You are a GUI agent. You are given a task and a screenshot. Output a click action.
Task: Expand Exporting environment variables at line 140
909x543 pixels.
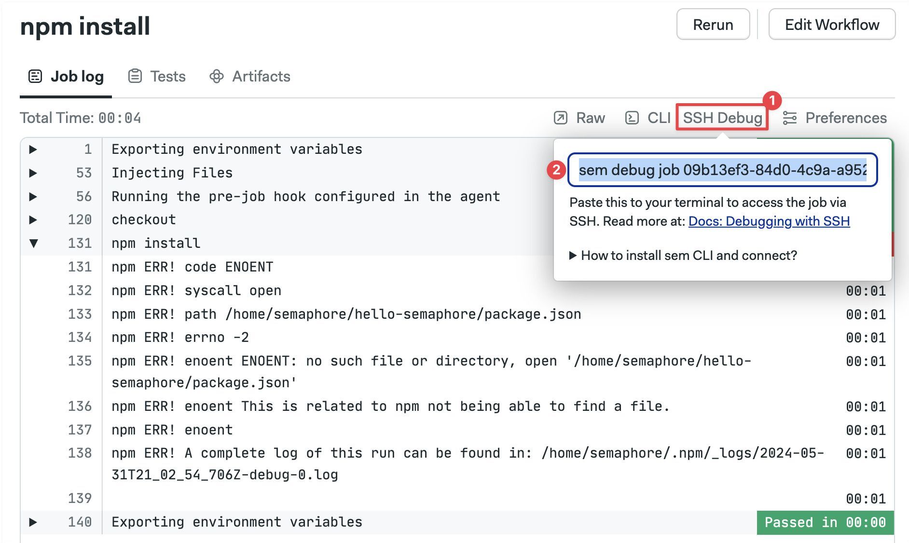(x=33, y=522)
